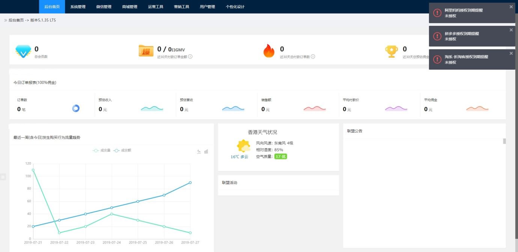Click the 17 优 air quality badge

[280, 157]
